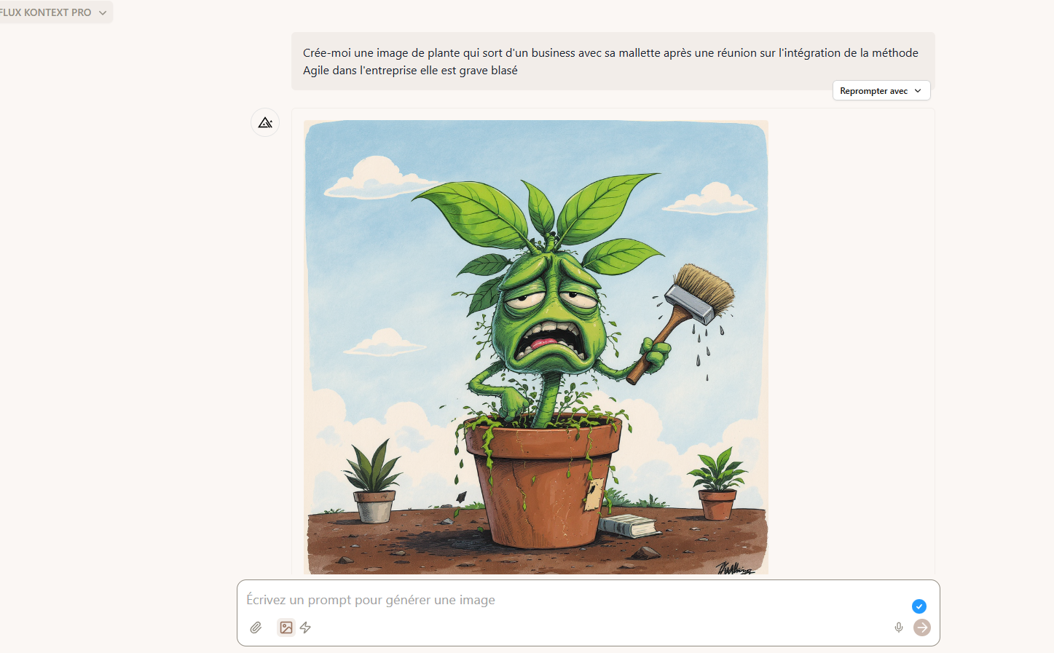The image size is (1054, 653).
Task: Click the assistant triangle avatar icon
Action: tap(265, 122)
